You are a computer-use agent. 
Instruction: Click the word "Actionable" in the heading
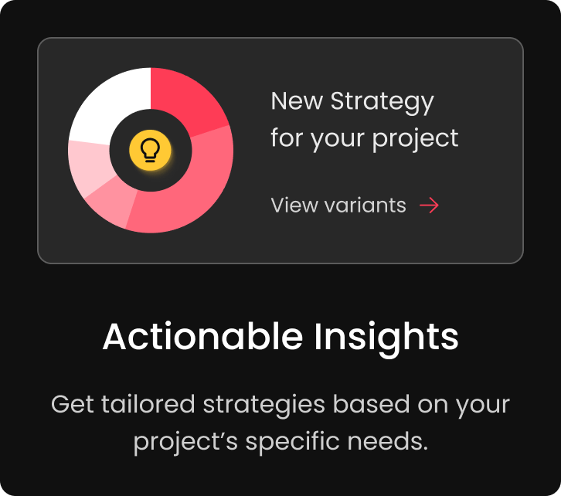coord(202,337)
